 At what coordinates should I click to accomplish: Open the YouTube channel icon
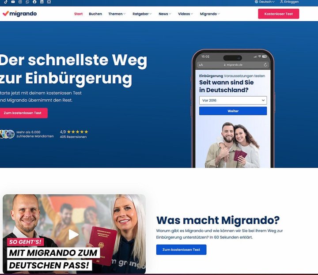(x=13, y=2)
